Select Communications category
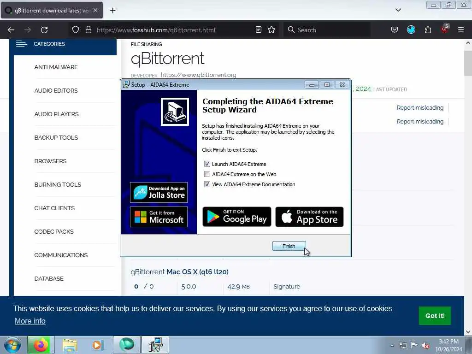 coord(61,255)
